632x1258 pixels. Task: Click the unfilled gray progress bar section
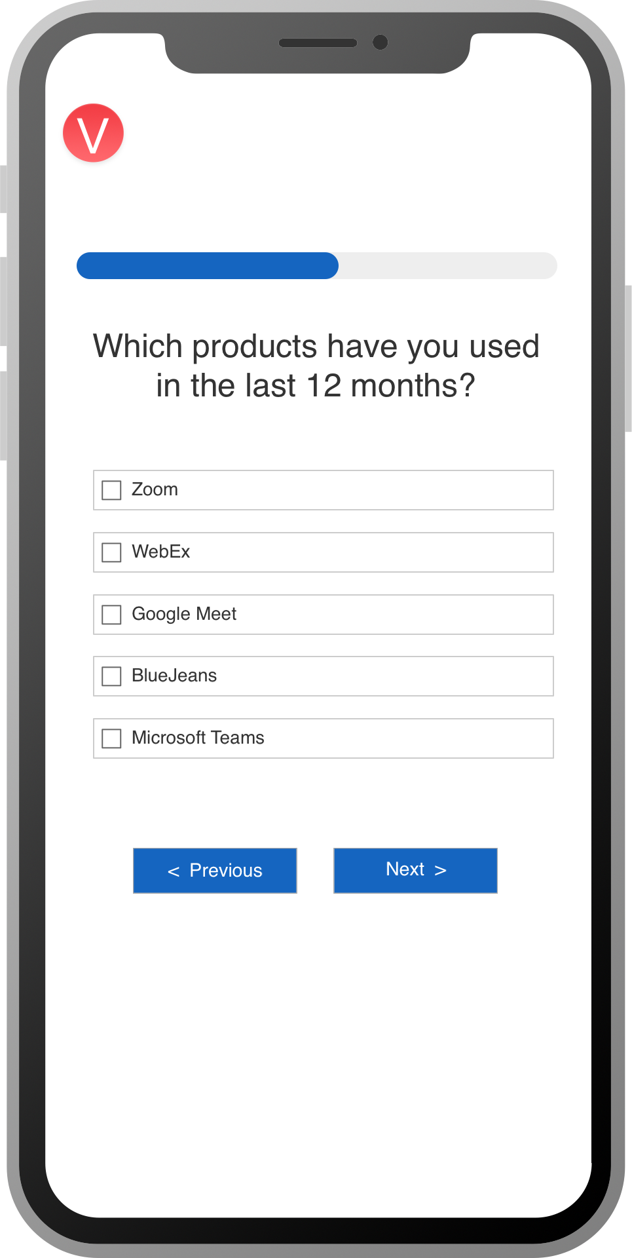click(448, 266)
